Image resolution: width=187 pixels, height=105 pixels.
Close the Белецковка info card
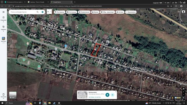(116, 92)
